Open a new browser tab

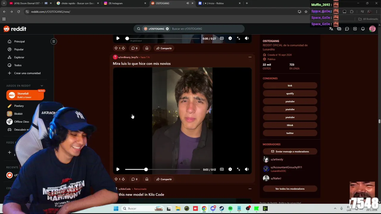pos(247,3)
